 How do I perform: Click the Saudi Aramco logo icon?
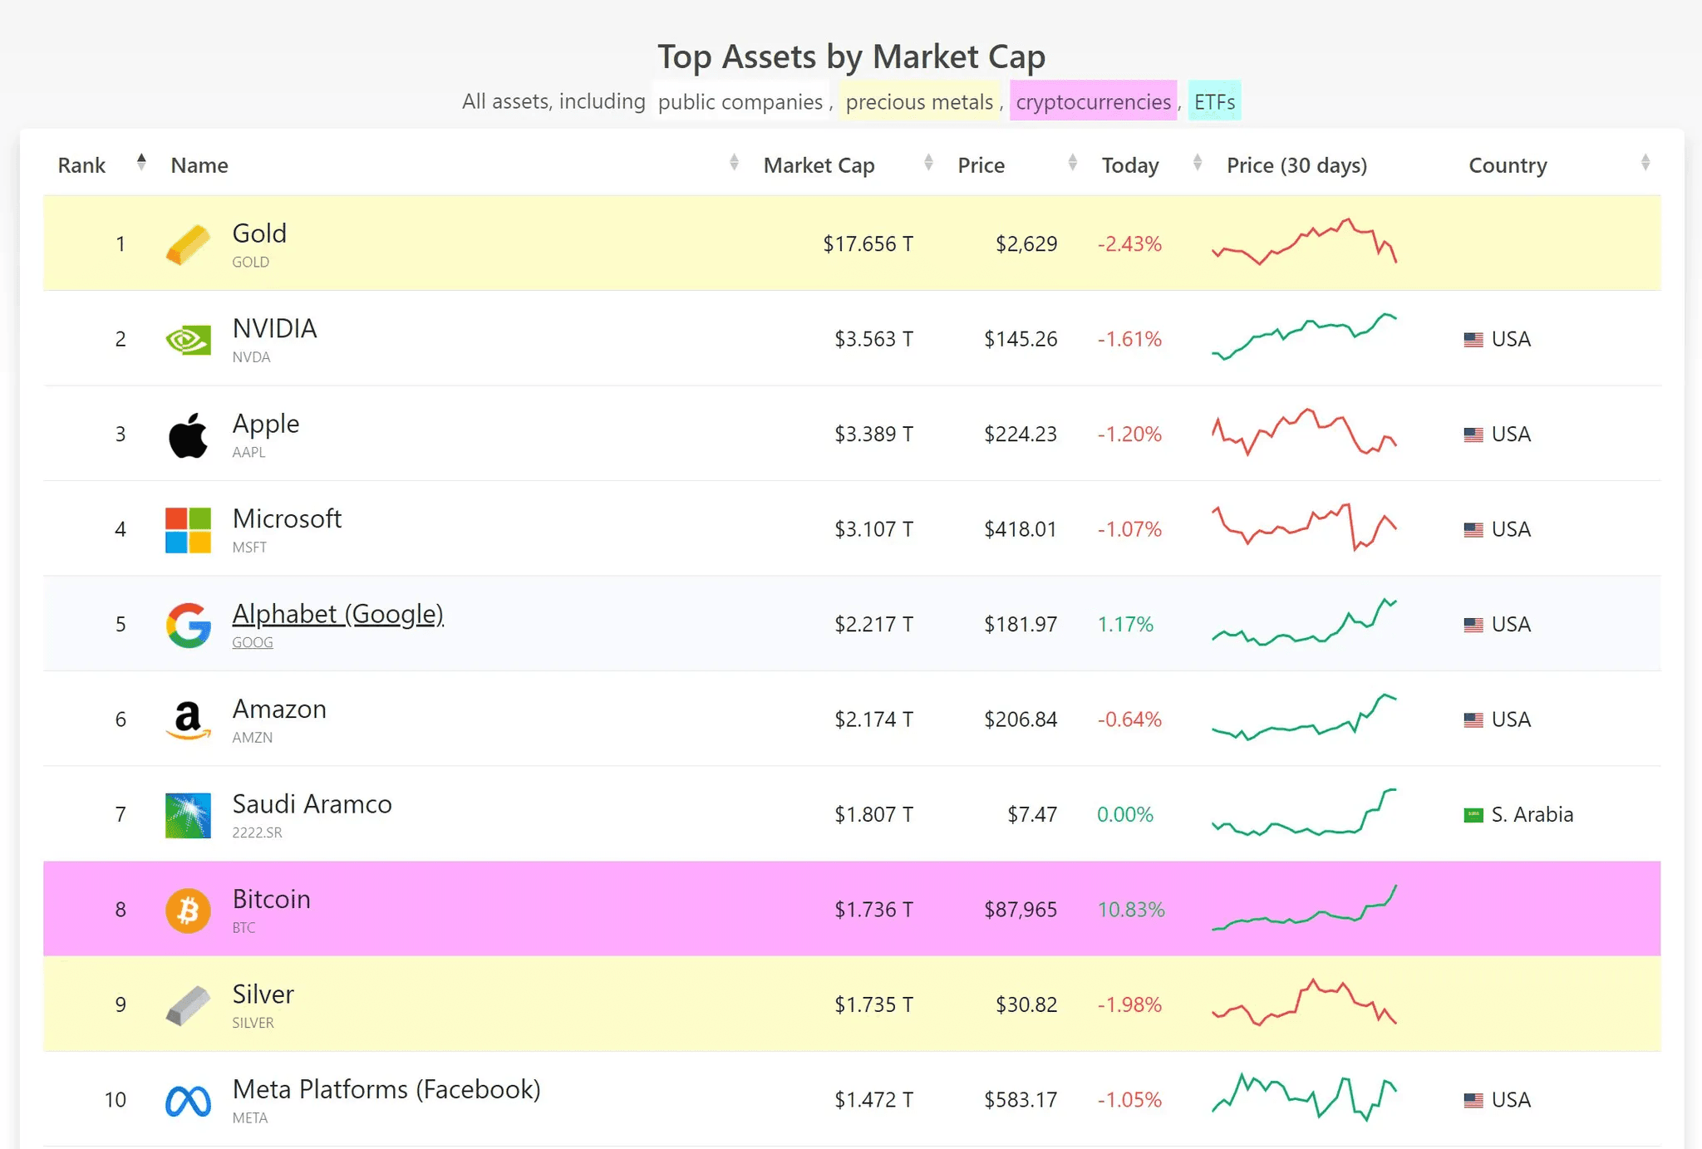tap(188, 815)
